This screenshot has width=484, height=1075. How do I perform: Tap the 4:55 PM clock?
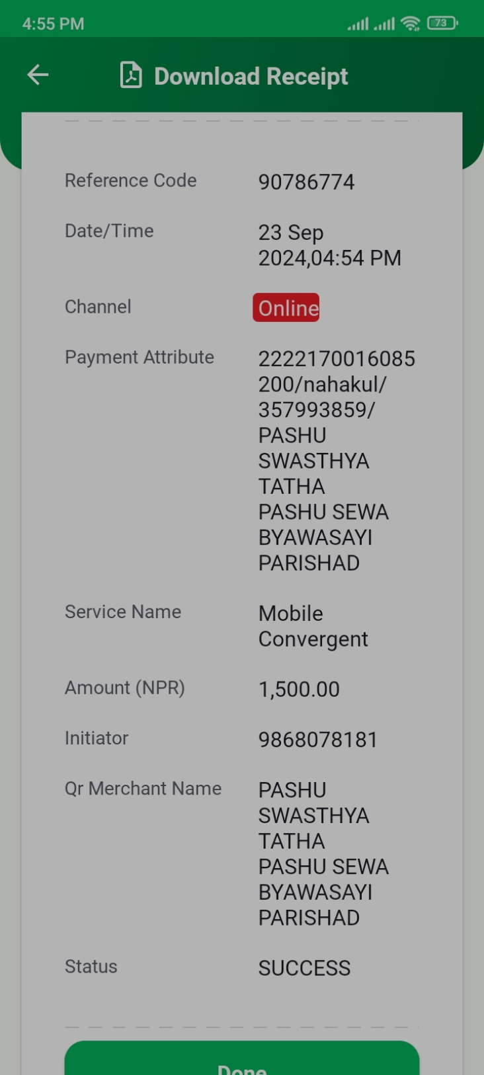point(54,24)
